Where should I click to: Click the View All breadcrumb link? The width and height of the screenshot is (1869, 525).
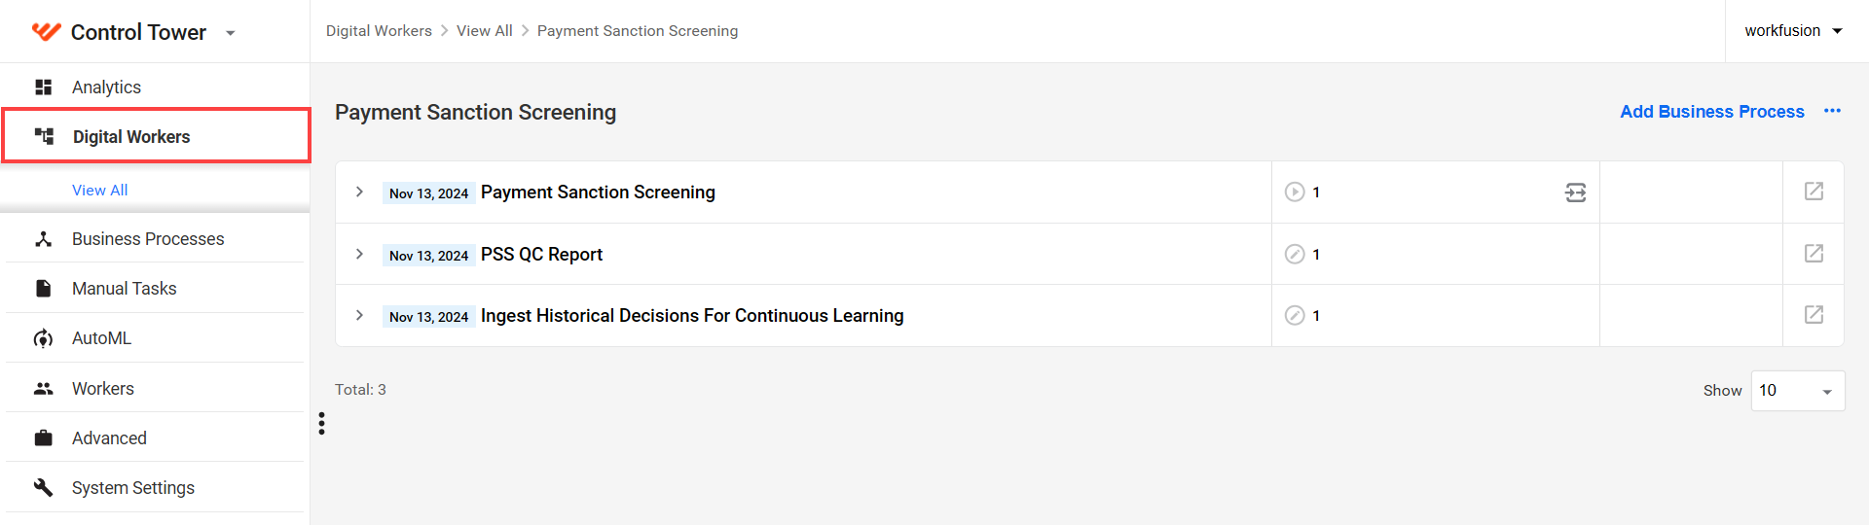(484, 31)
